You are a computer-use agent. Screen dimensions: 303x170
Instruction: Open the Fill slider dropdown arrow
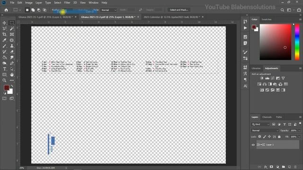(299, 136)
